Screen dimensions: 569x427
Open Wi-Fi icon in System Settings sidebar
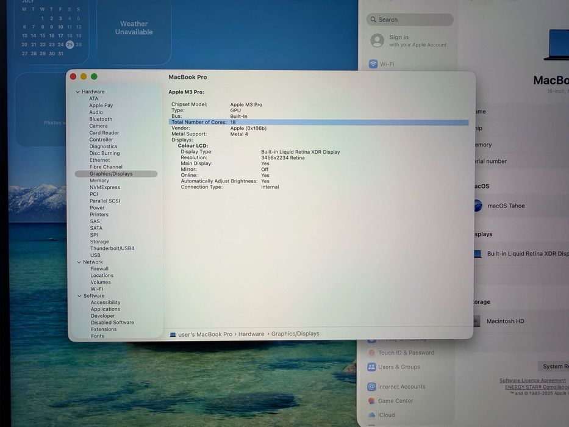click(x=373, y=64)
